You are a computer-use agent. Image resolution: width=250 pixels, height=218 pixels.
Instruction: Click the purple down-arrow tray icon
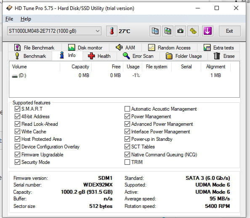point(207,31)
